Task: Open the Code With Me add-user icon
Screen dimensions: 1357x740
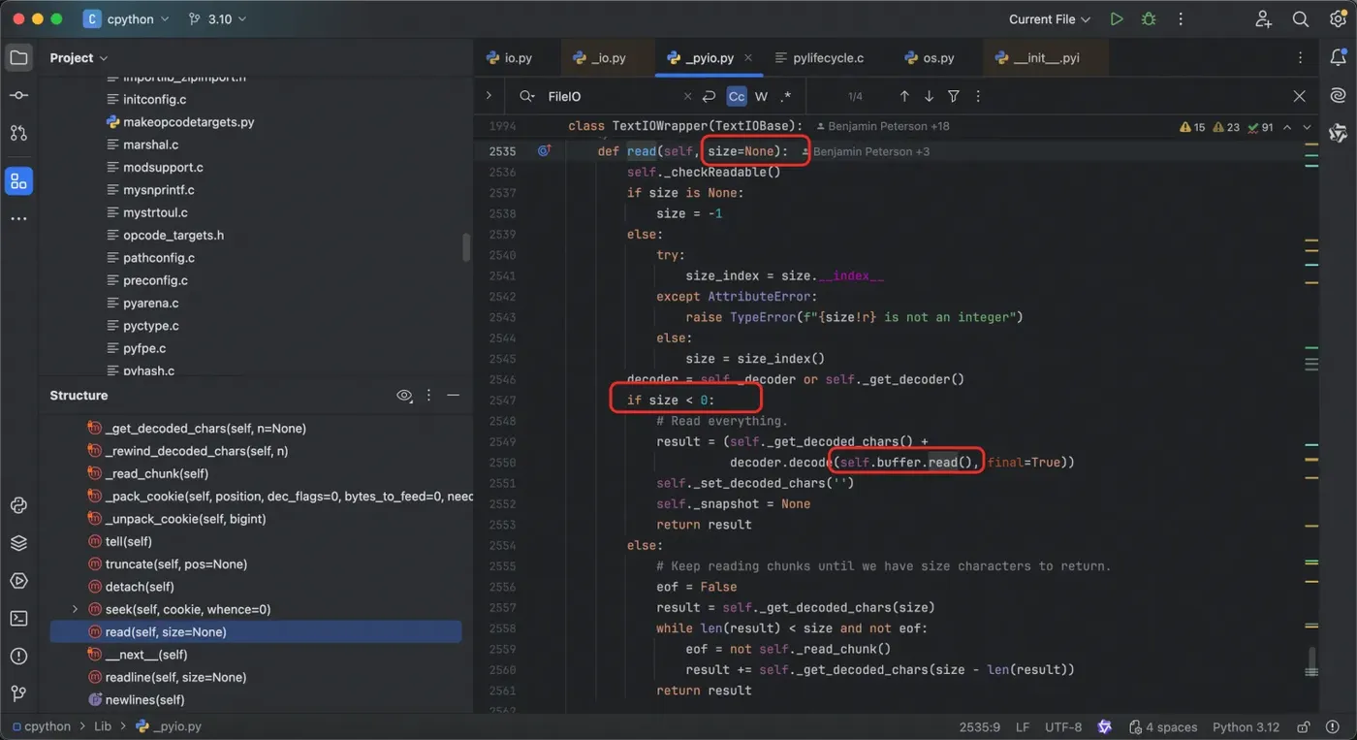Action: point(1263,19)
